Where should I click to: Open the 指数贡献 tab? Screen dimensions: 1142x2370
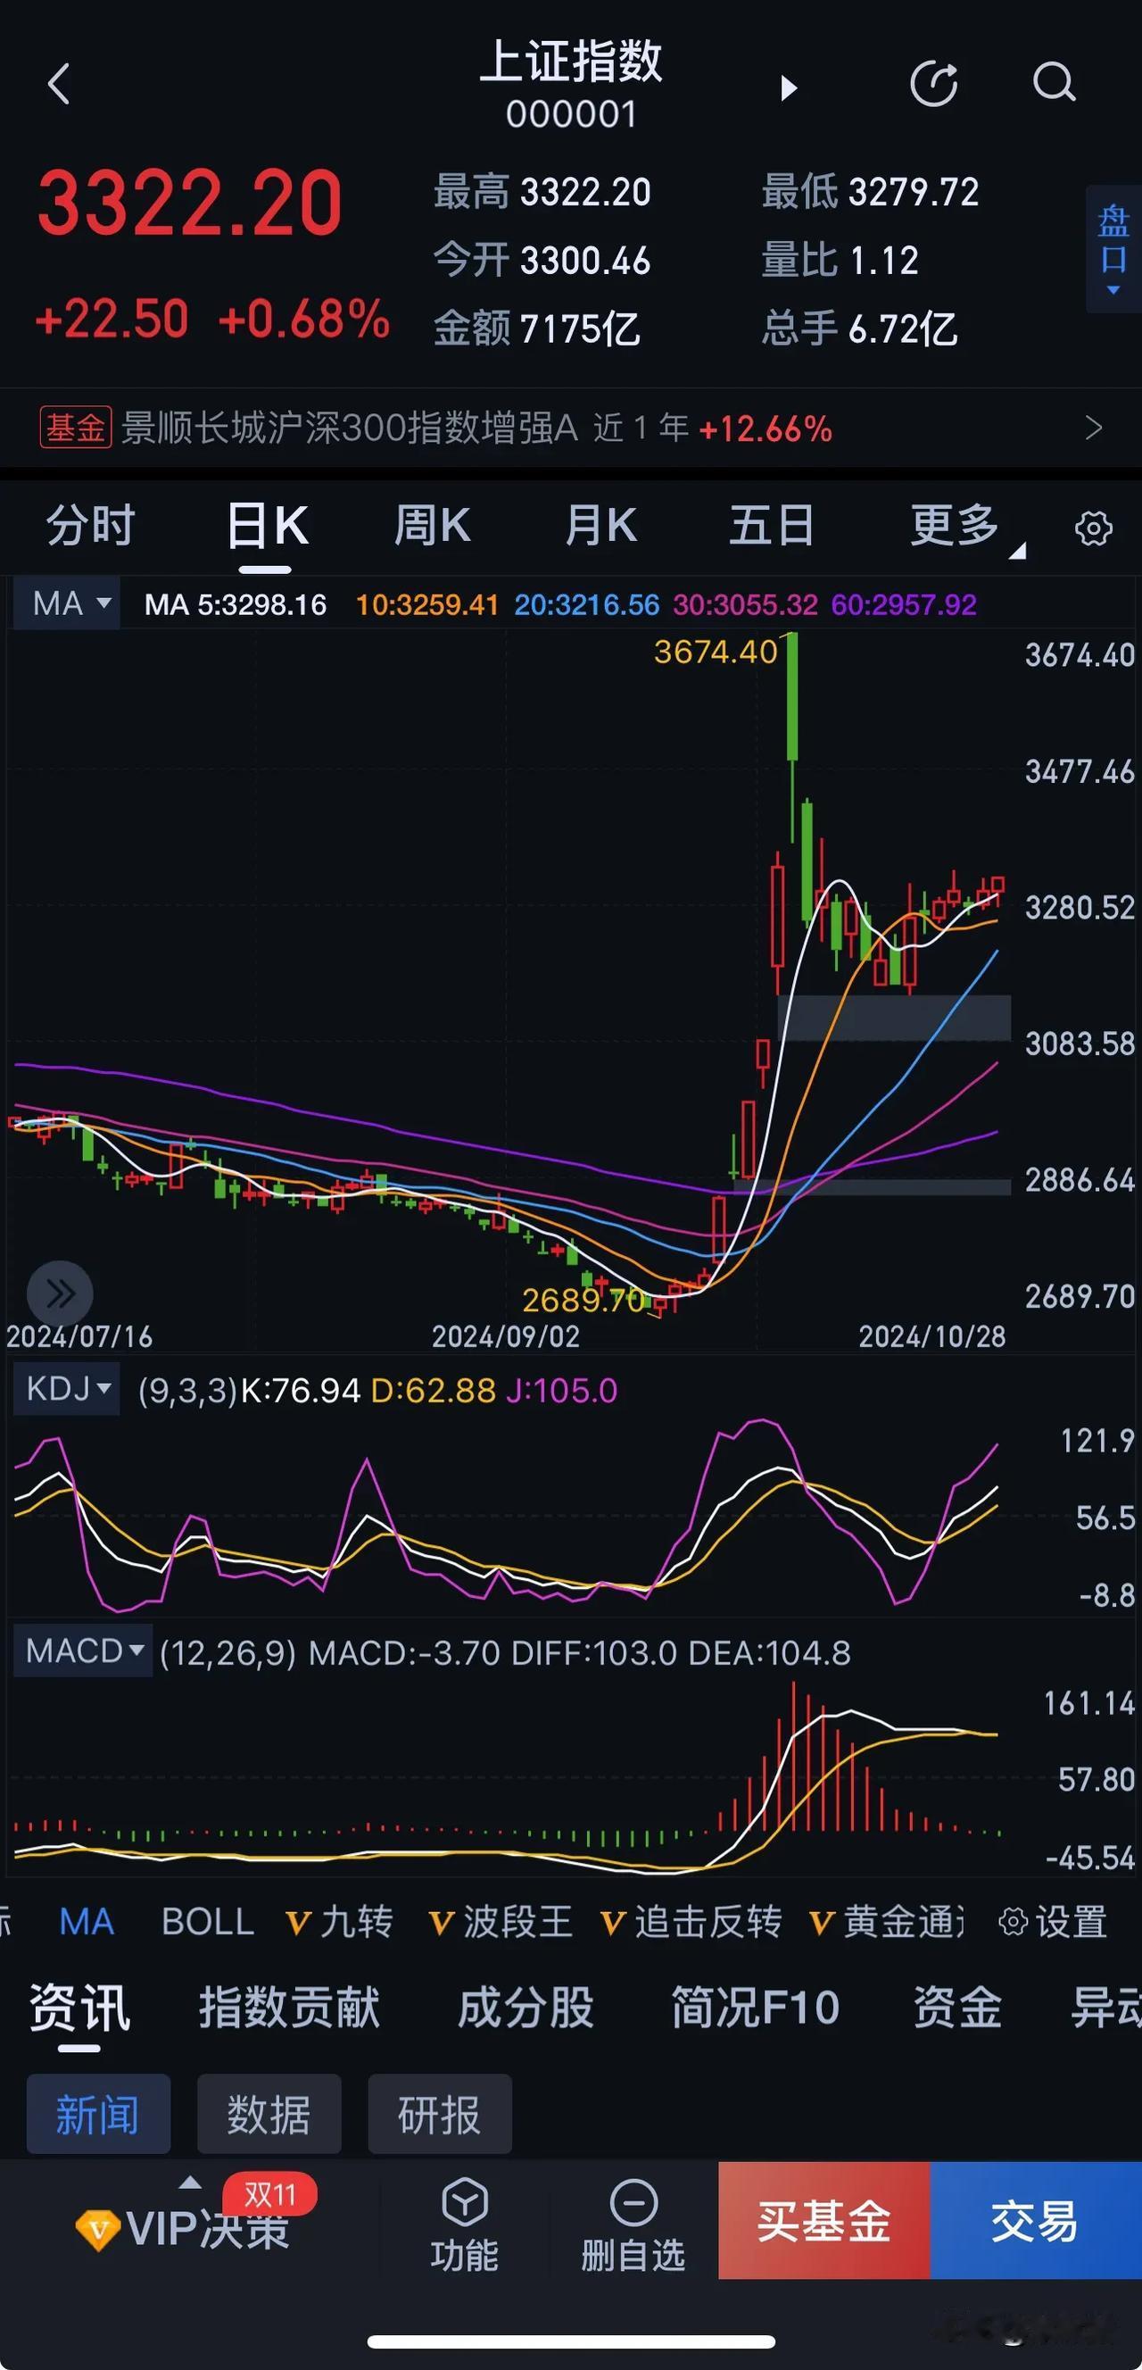(x=290, y=2008)
